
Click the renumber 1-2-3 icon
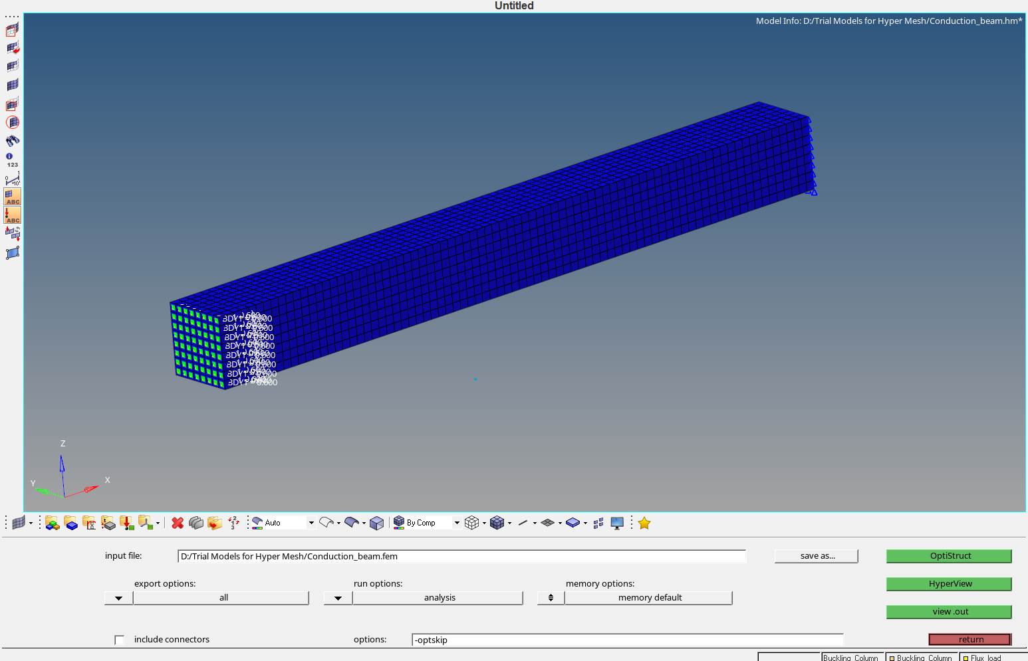point(233,523)
